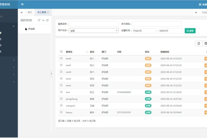
Task: Click the 创建时间 column header
Action: [165, 52]
